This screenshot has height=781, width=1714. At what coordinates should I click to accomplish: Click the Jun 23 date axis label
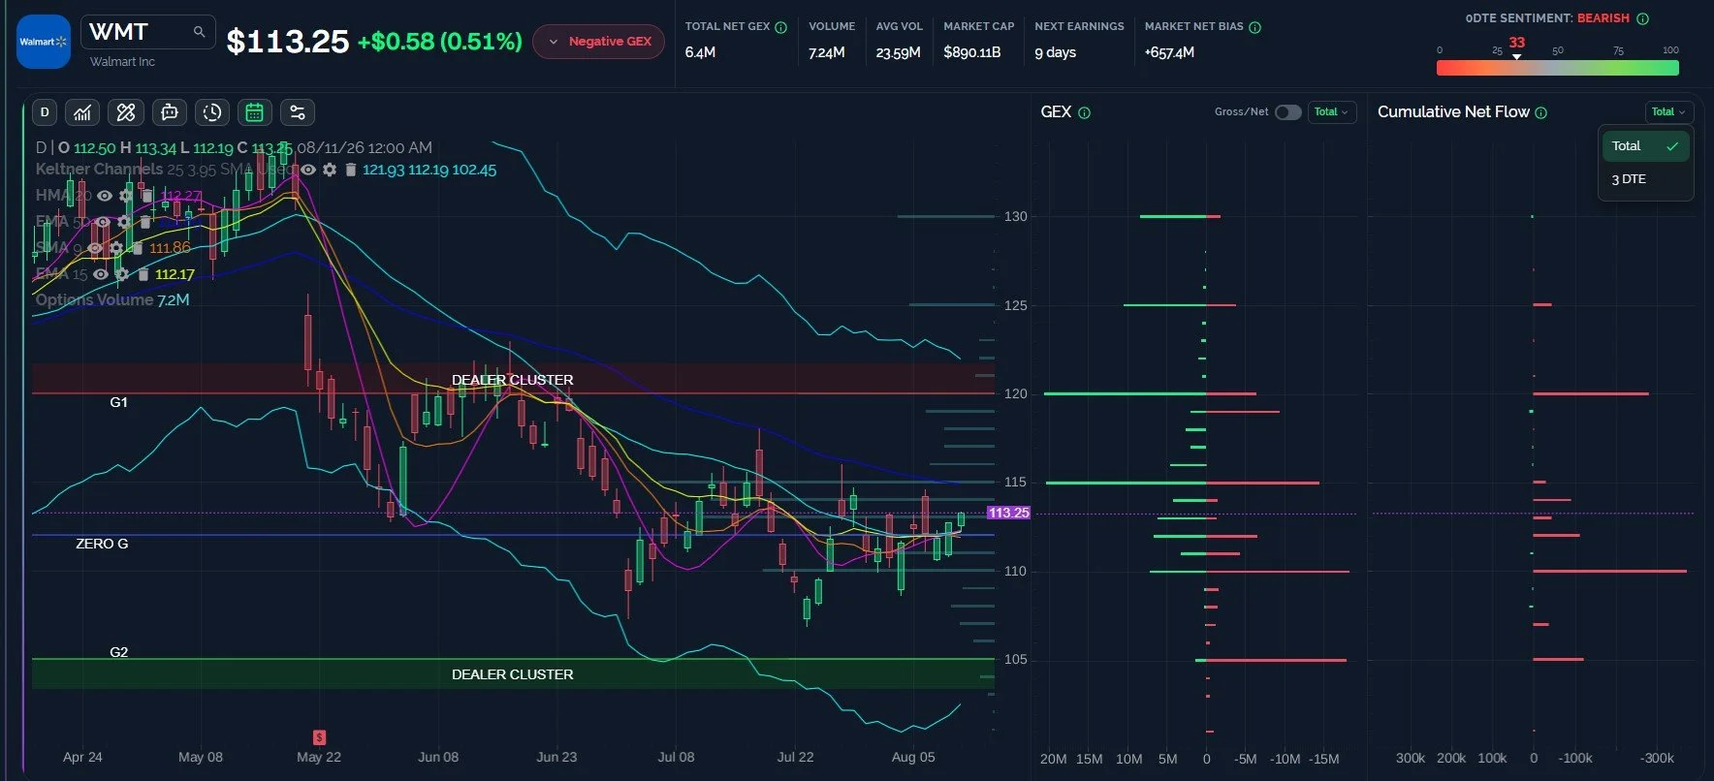[556, 757]
